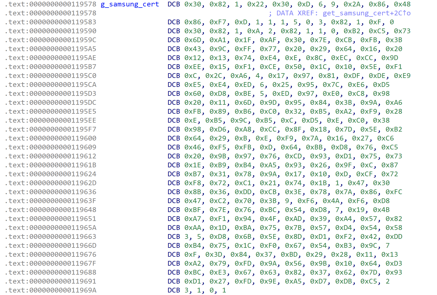Click address .text:00000000001195E5
437x295 pixels.
51,111
